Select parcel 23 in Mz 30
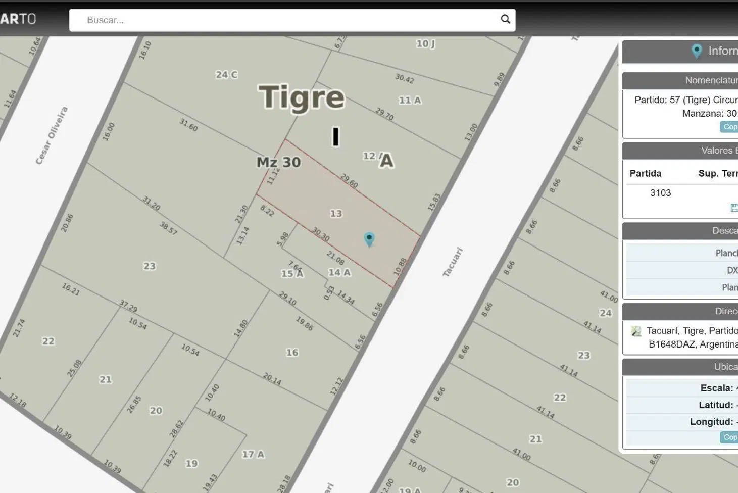 [150, 266]
